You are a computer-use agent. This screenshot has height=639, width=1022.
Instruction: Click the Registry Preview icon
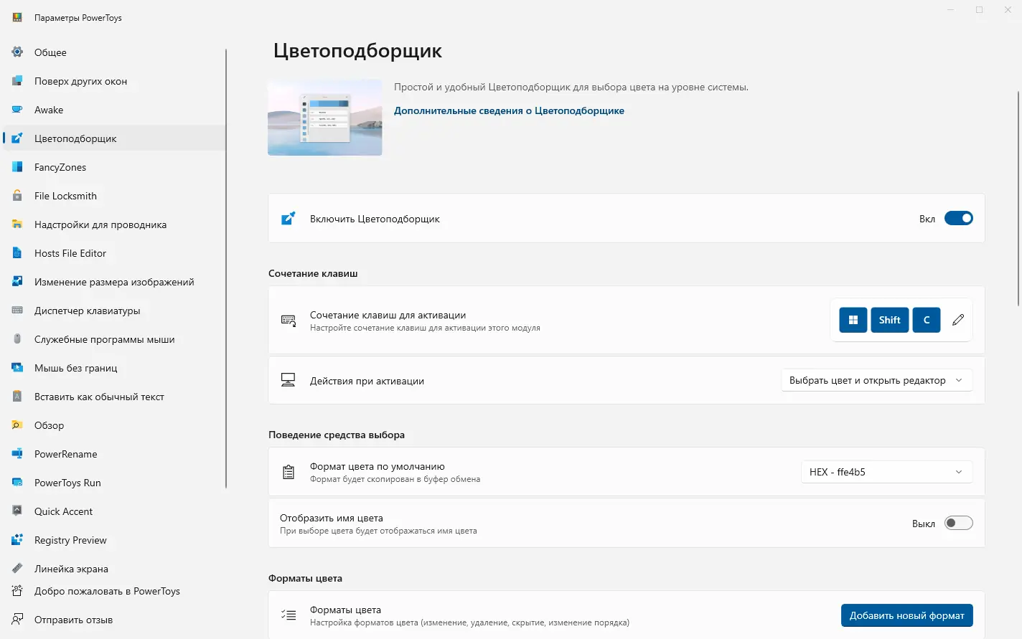17,540
